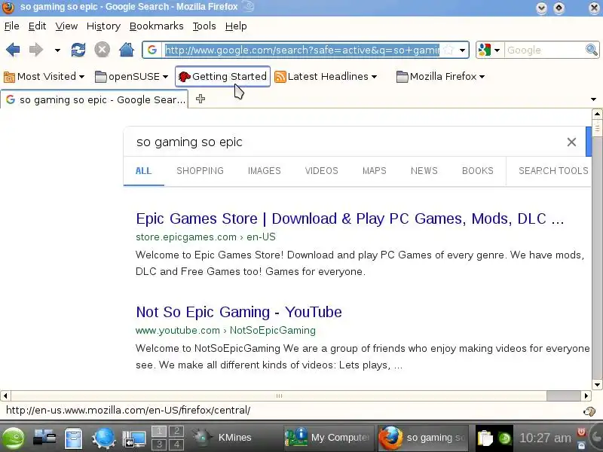
Task: Go to the home page icon
Action: click(127, 50)
